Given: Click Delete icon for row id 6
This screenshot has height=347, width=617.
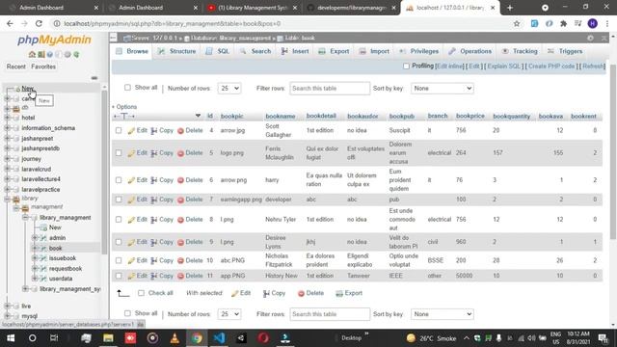Looking at the screenshot, I should [x=180, y=180].
